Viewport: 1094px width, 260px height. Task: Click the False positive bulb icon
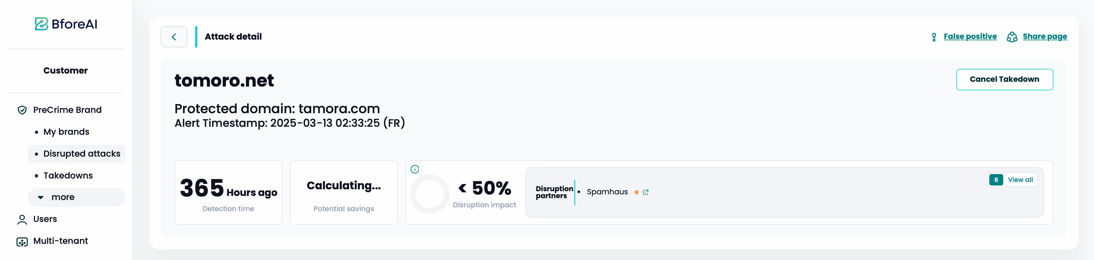click(934, 37)
